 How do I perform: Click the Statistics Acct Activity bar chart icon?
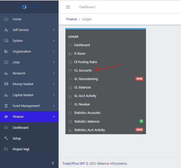(x=70, y=130)
